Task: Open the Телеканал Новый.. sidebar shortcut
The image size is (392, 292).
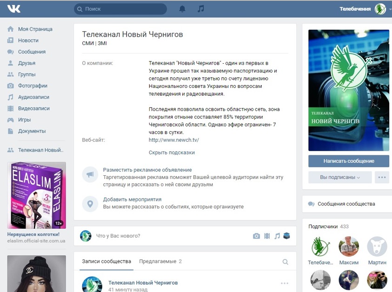Action: coord(41,150)
